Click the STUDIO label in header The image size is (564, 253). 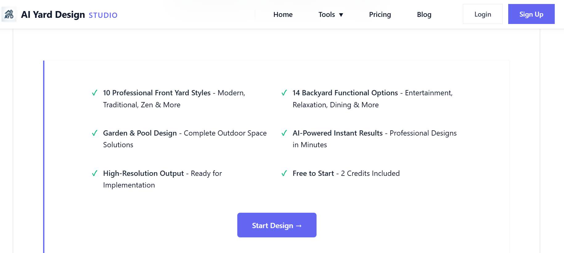coord(103,15)
